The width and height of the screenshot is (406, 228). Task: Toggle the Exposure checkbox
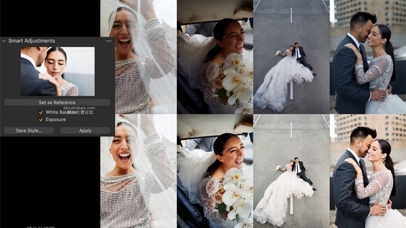pos(41,119)
